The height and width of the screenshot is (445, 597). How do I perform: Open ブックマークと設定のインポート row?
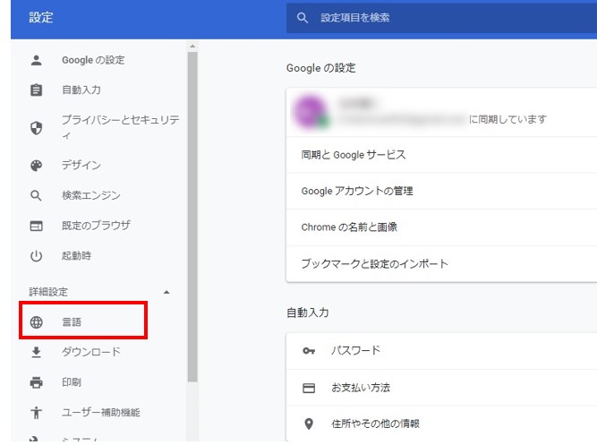coord(441,264)
